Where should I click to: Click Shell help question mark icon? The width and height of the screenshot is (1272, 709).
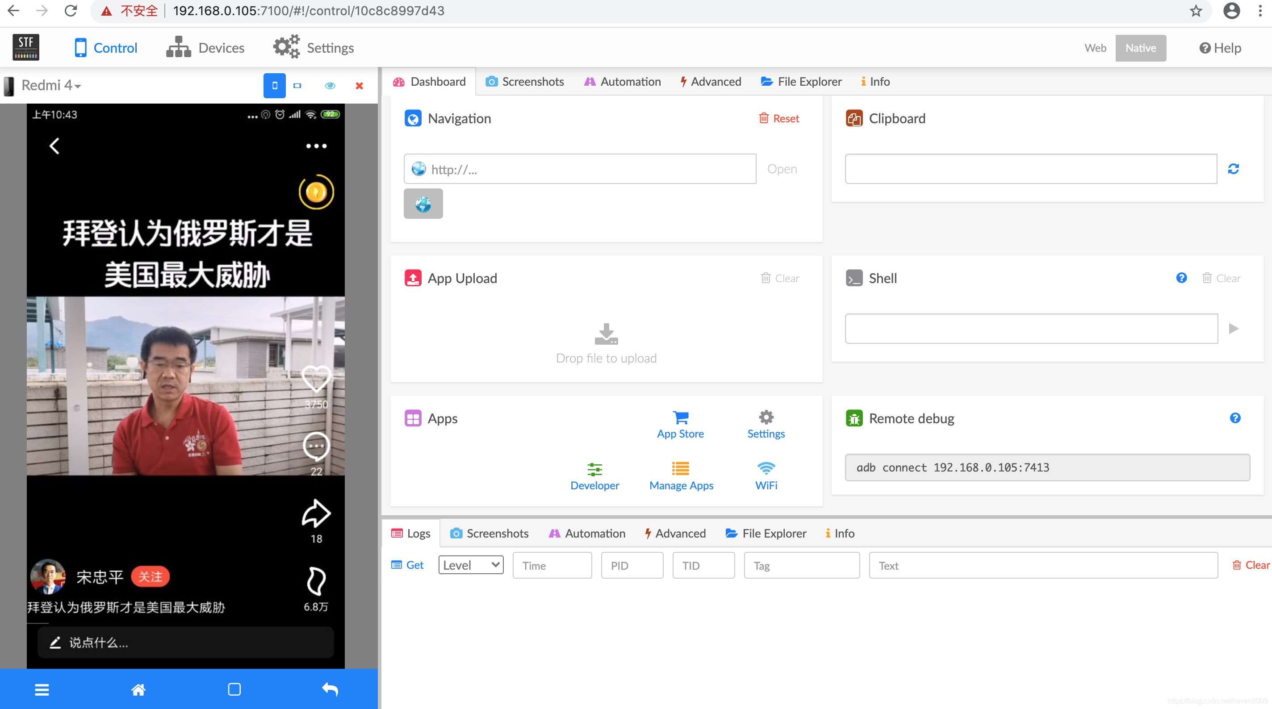click(1181, 278)
